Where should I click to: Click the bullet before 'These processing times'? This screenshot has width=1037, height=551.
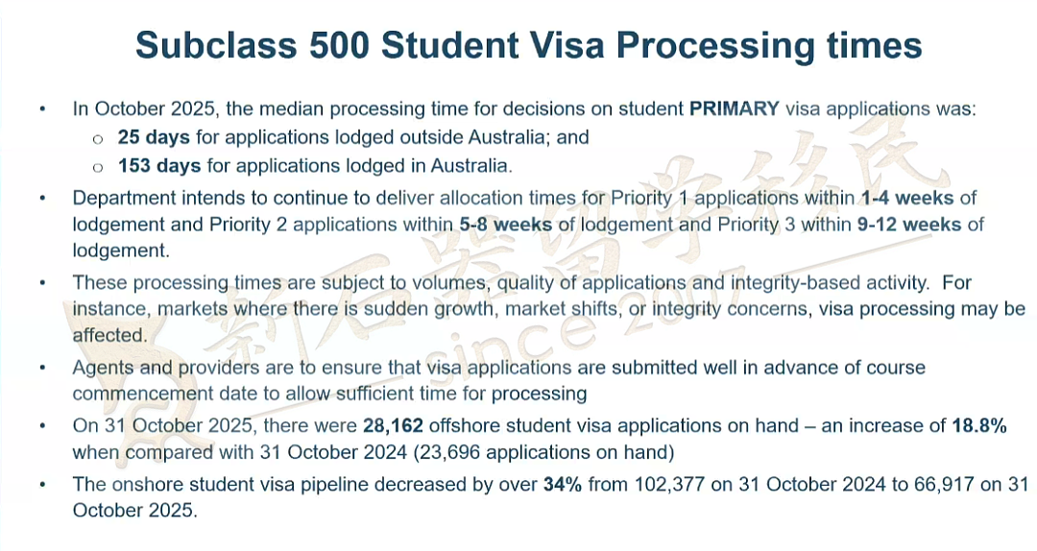pos(43,283)
